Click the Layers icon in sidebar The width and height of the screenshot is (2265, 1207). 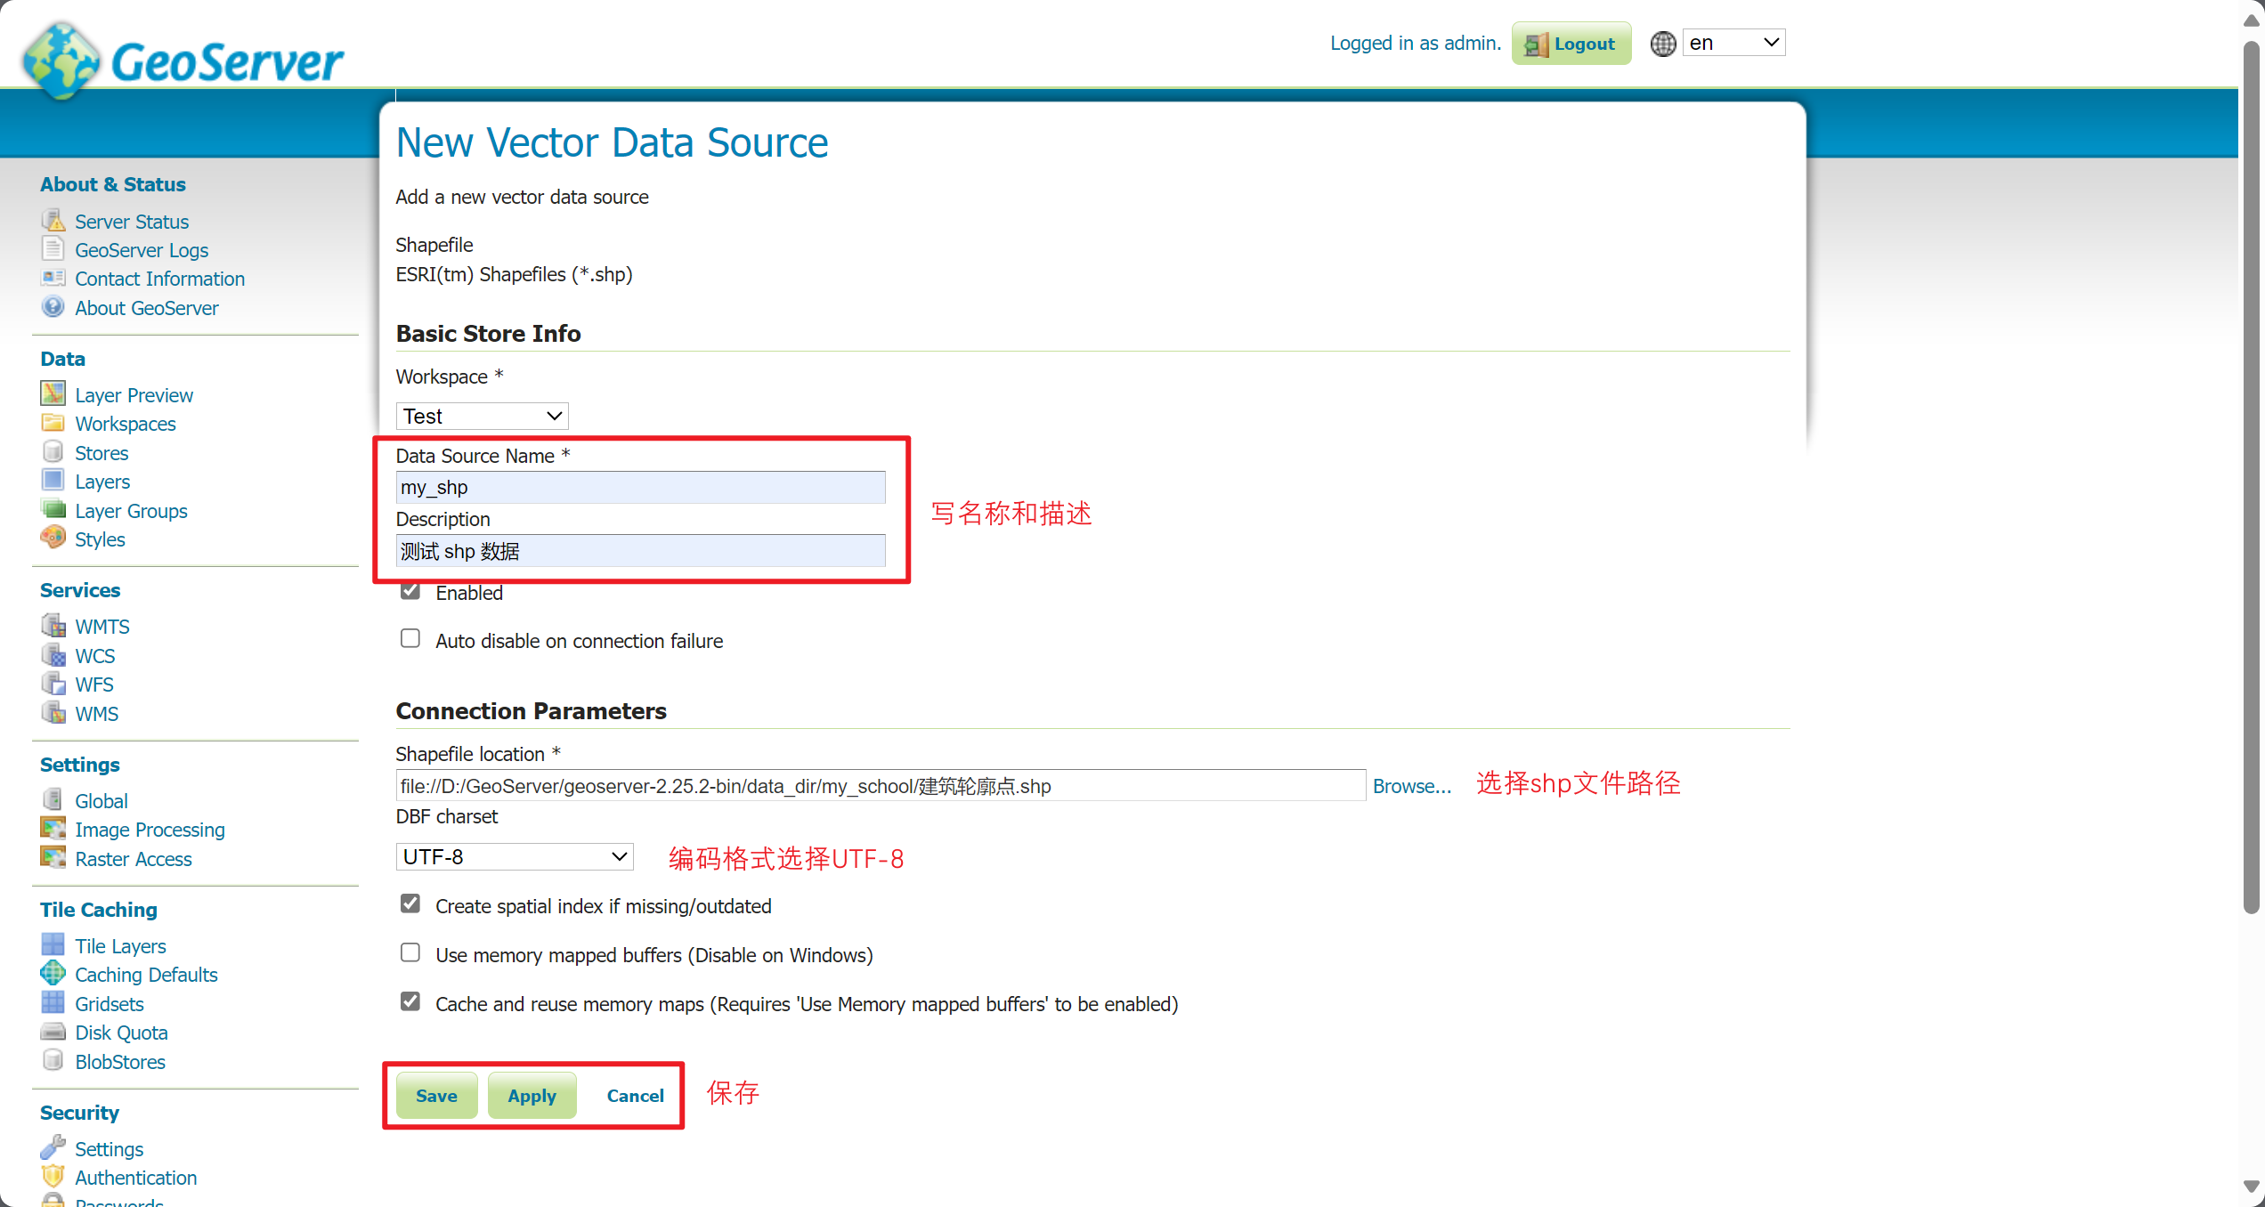[53, 481]
